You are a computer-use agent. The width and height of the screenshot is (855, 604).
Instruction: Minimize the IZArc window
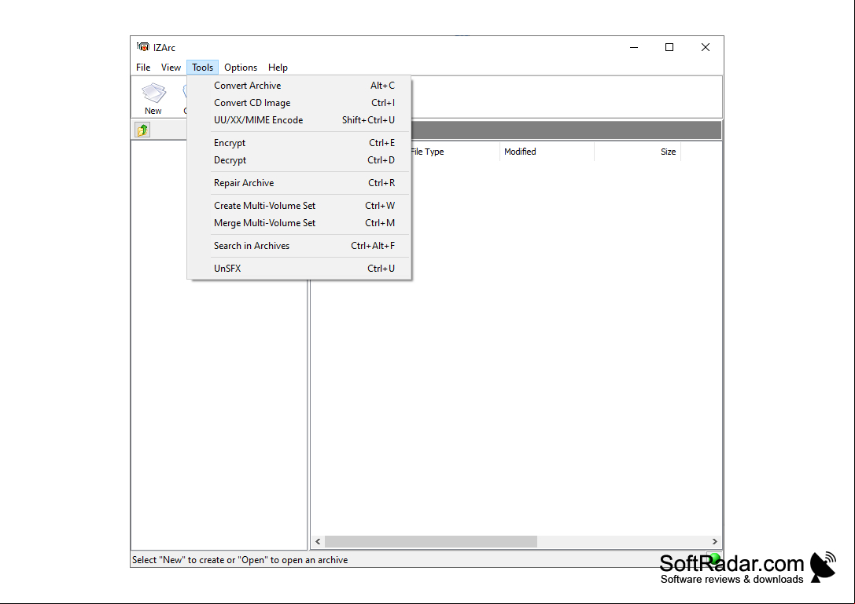point(634,47)
